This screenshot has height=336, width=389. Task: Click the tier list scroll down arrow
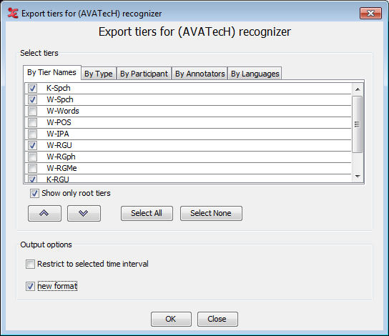coord(358,177)
